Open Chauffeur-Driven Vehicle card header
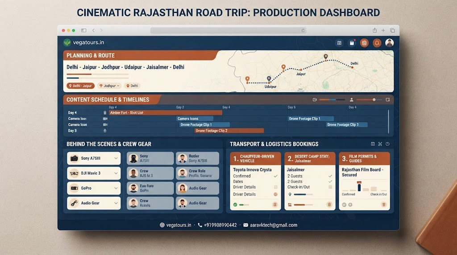Screen dimensions: 457x255 (255, 159)
